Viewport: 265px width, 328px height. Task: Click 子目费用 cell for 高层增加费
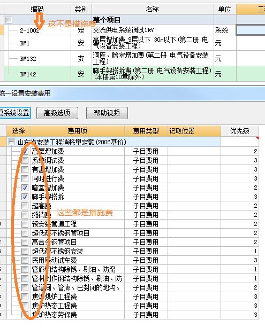(x=146, y=151)
